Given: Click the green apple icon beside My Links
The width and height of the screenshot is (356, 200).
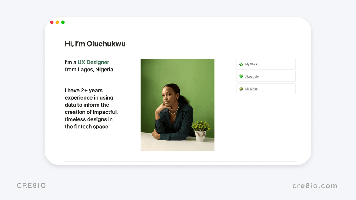Looking at the screenshot, I should [x=241, y=88].
